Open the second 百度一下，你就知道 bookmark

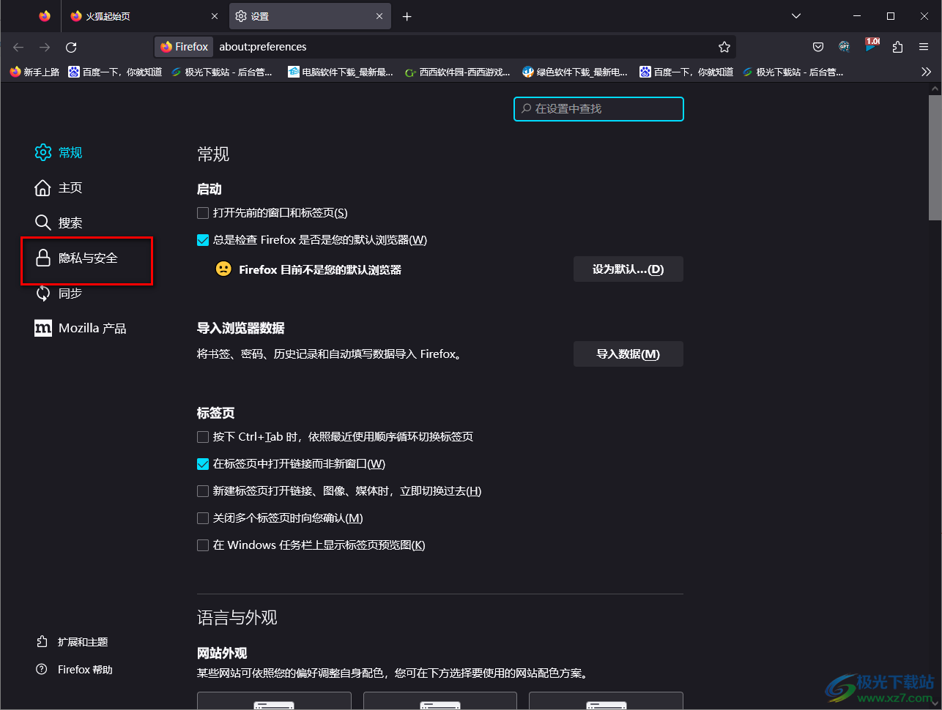[686, 72]
